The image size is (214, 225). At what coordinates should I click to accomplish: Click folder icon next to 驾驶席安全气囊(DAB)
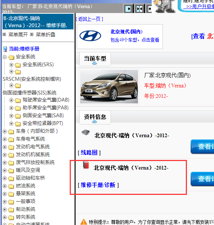click(x=18, y=100)
